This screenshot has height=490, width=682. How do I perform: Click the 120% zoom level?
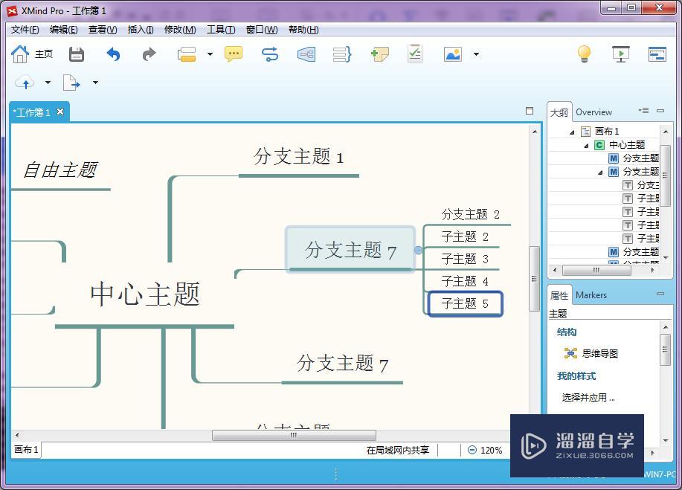(491, 451)
